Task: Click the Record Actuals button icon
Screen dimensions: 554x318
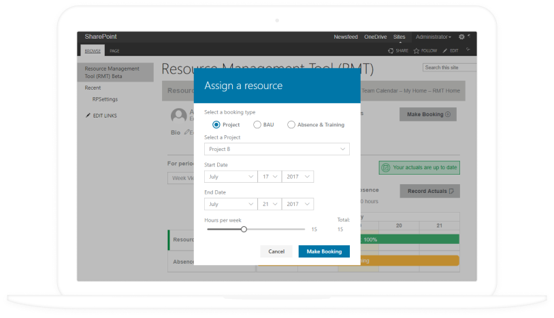Action: click(451, 191)
